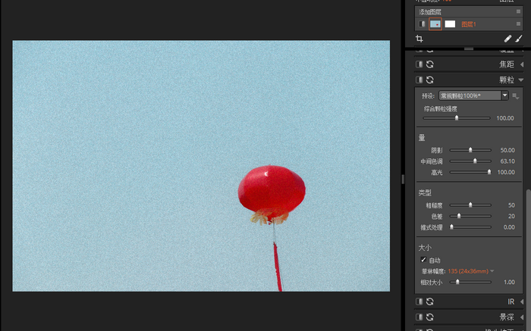Select the brush tool icon
This screenshot has width=531, height=331.
click(x=519, y=39)
